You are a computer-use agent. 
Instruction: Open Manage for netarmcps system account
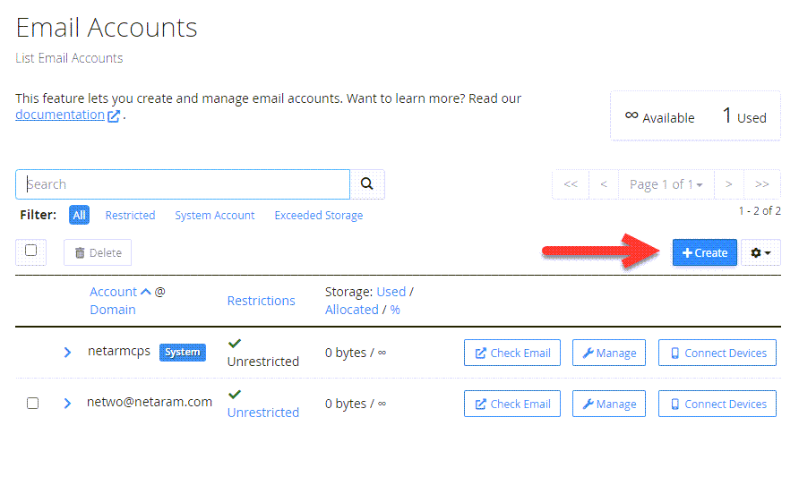[609, 353]
